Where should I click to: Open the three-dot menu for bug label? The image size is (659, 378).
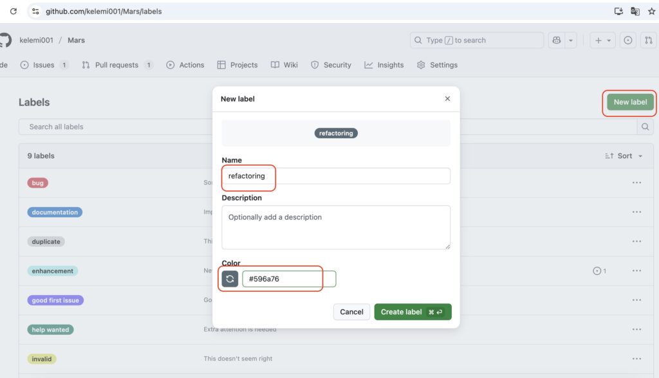(636, 183)
